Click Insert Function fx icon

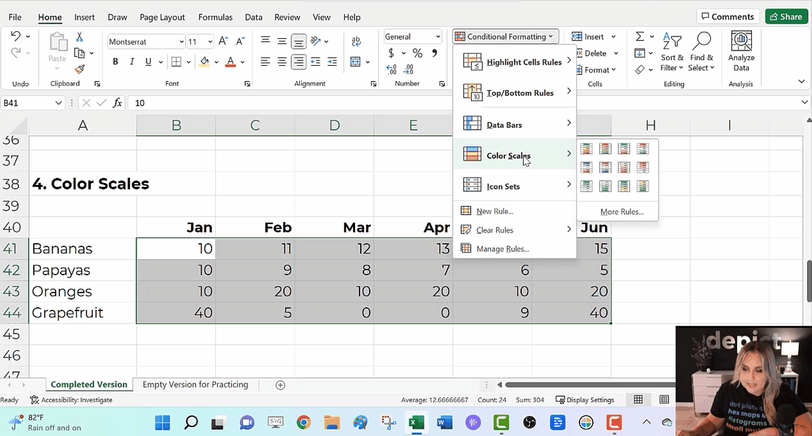[x=117, y=103]
